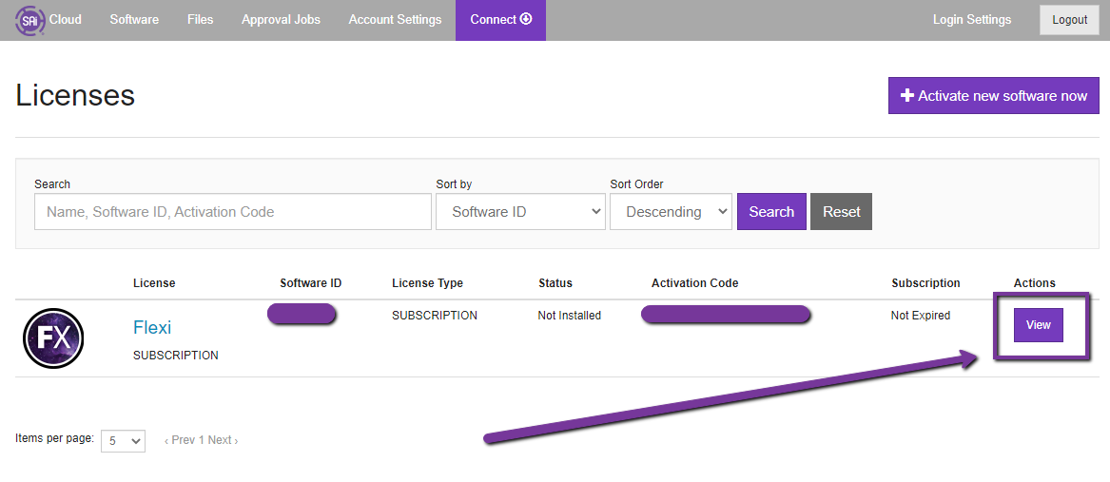Open the Flexi license name link
Screen dimensions: 1110x482
tap(152, 328)
